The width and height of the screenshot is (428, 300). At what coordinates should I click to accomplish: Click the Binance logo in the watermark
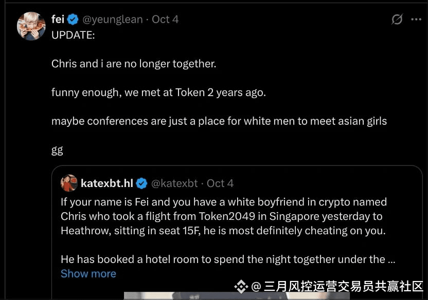click(x=241, y=286)
